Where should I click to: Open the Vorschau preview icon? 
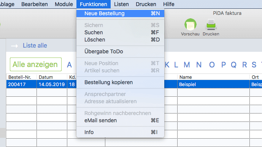tap(190, 24)
